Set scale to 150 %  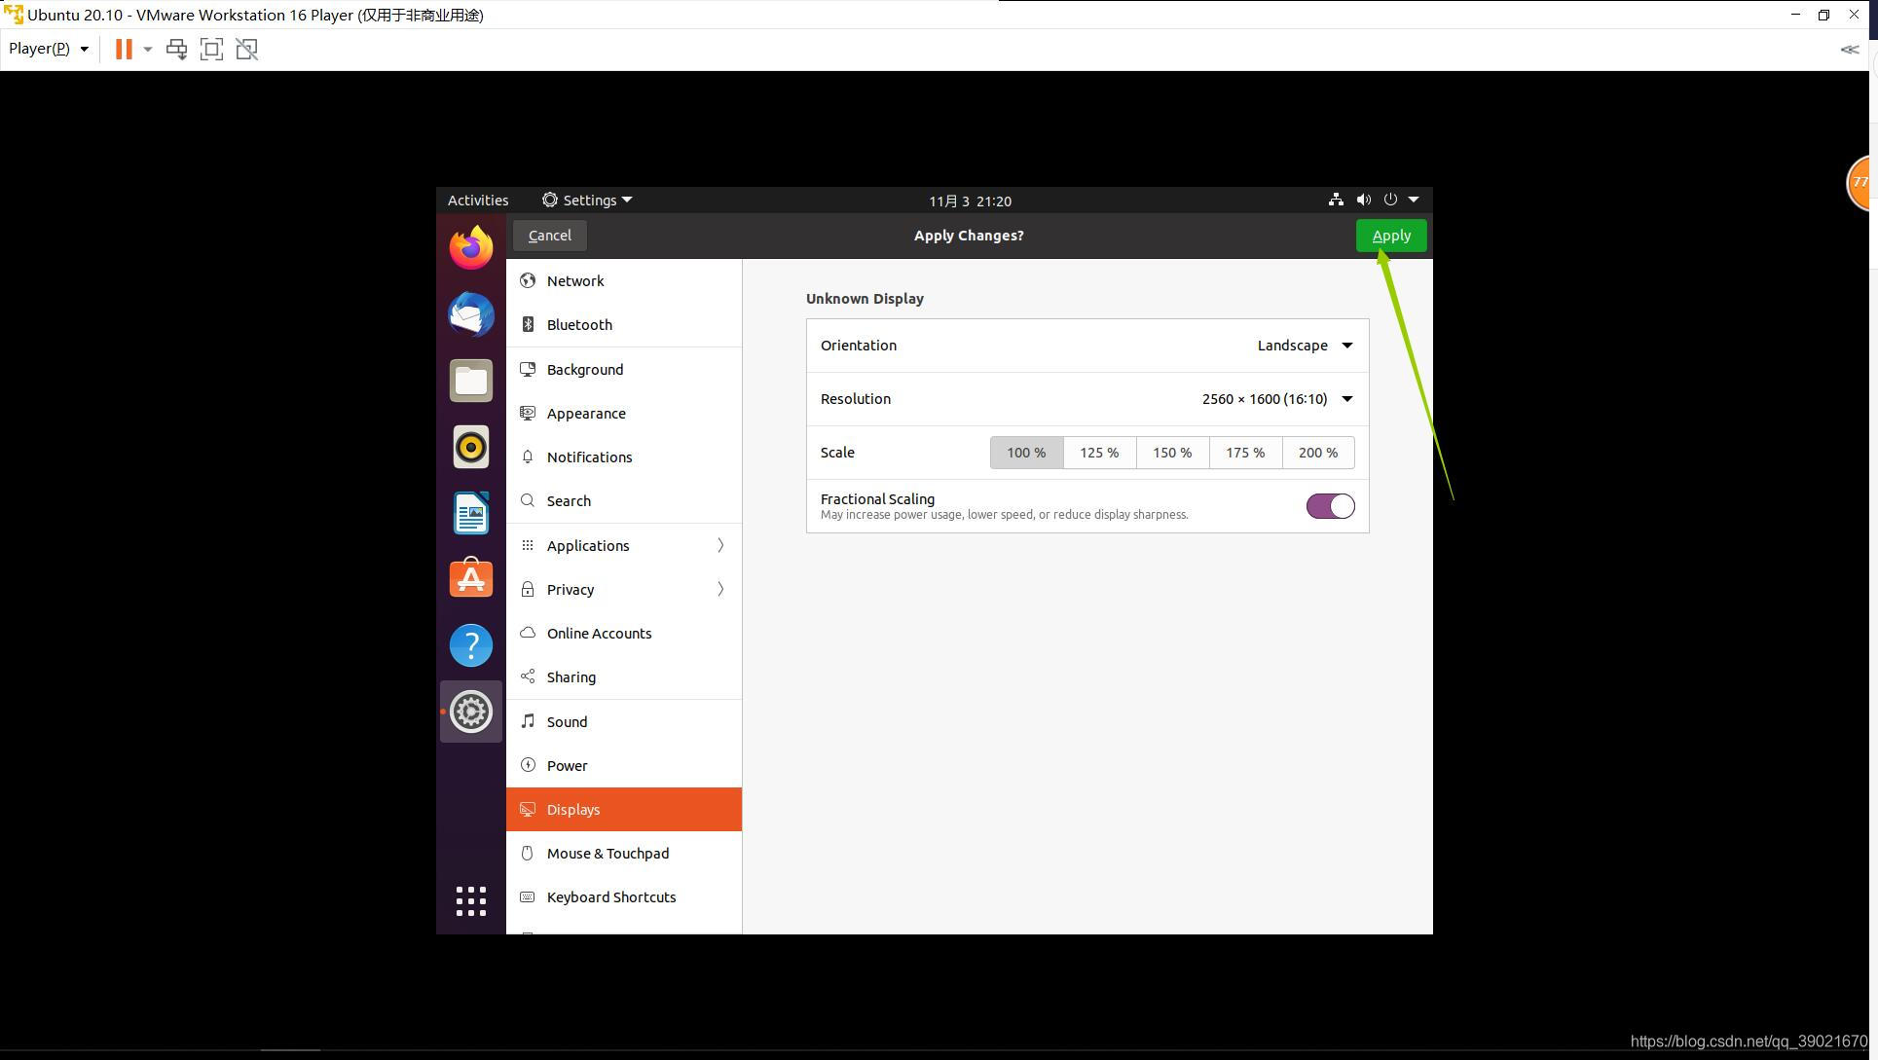1172,453
